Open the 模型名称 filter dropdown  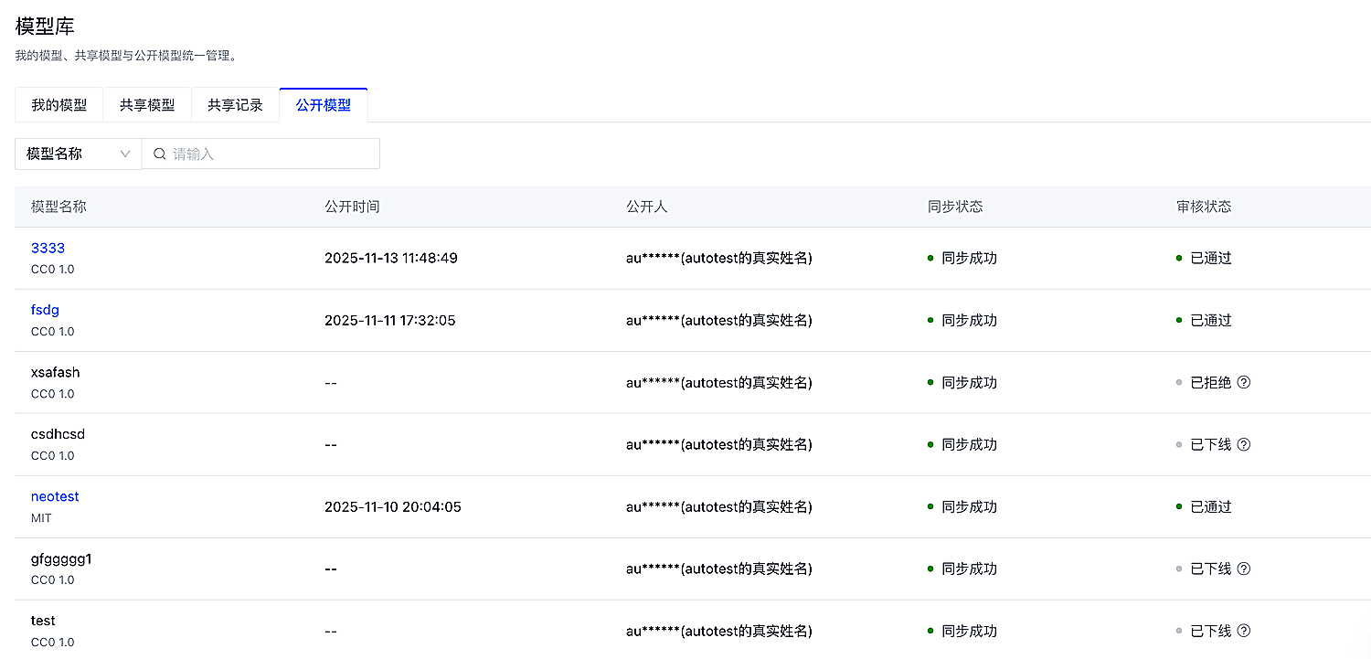click(x=79, y=154)
